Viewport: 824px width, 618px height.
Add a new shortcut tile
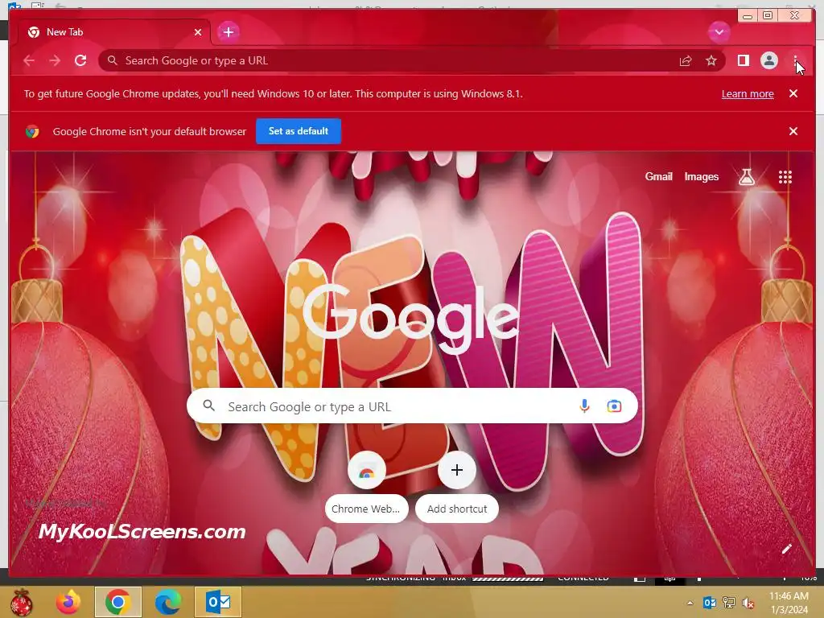(x=457, y=488)
